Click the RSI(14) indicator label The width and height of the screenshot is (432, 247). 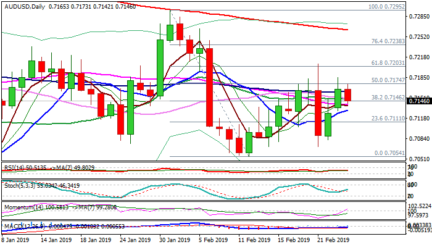pos(14,167)
